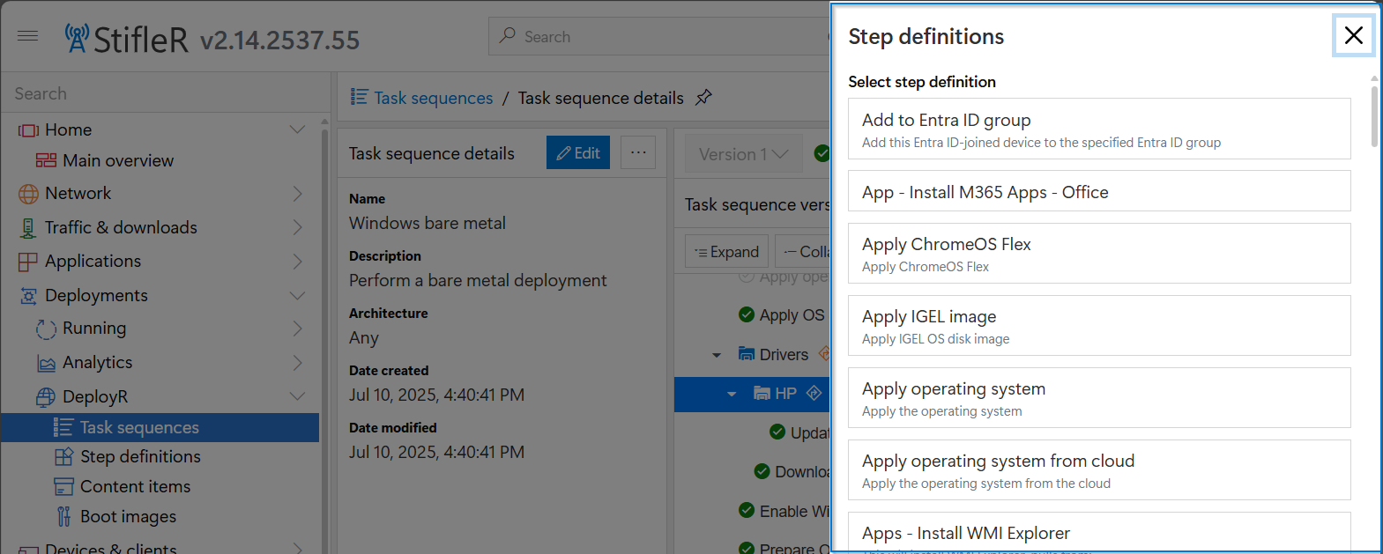Image resolution: width=1383 pixels, height=554 pixels.
Task: Expand the Network section chevron
Action: 297,193
